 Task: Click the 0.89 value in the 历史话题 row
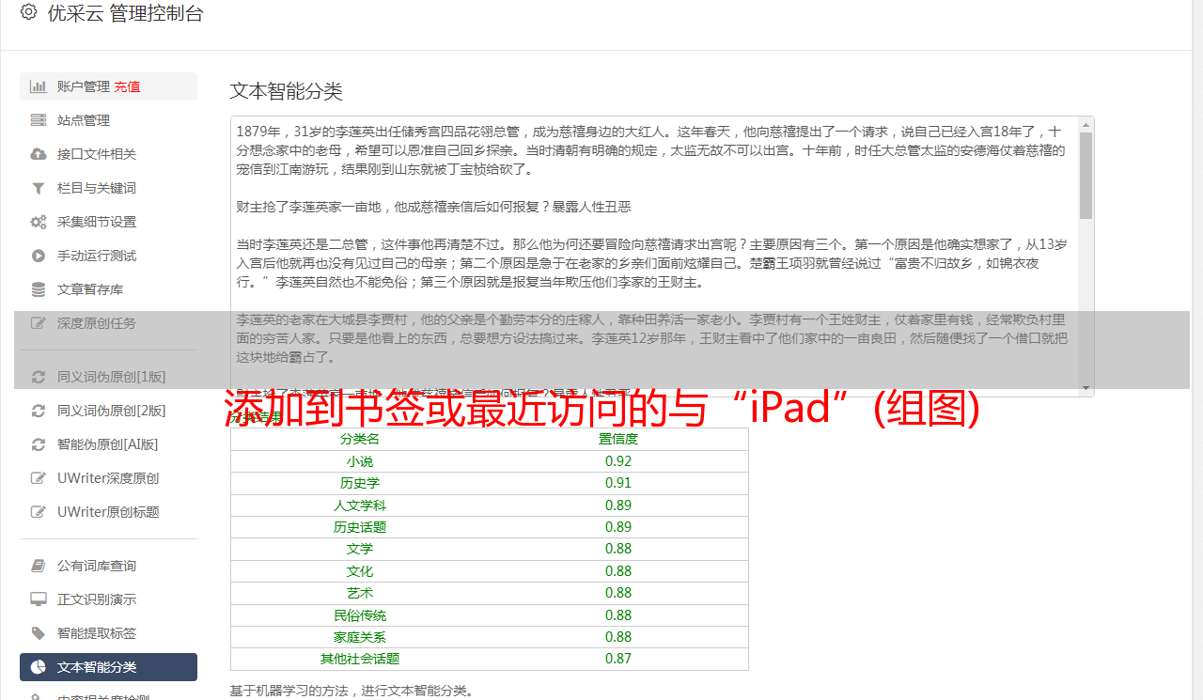618,527
